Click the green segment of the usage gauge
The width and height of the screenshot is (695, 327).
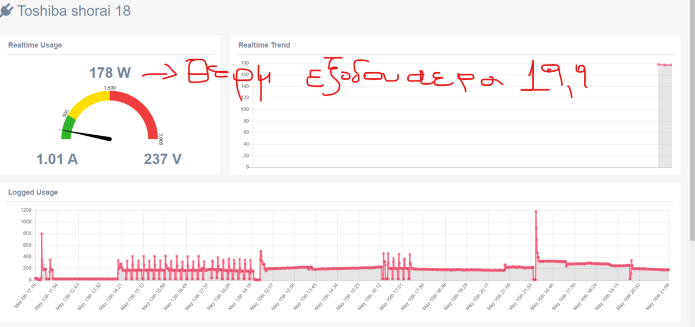click(x=68, y=126)
